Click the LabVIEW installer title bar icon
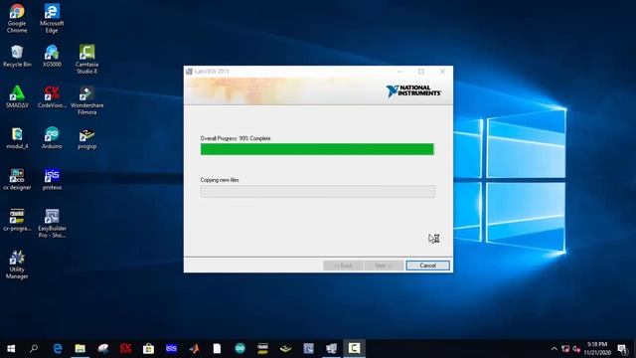 [189, 72]
